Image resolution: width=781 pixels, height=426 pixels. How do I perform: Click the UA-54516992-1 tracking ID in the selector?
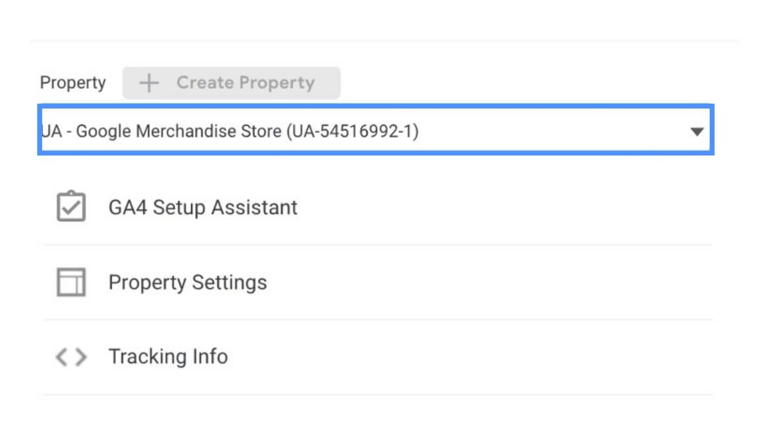352,131
